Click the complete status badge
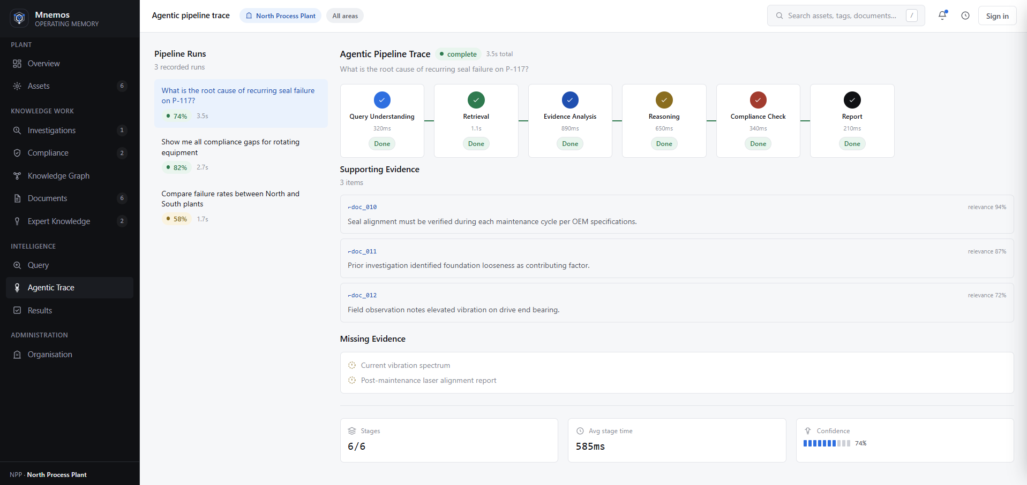The height and width of the screenshot is (485, 1027). (x=458, y=54)
